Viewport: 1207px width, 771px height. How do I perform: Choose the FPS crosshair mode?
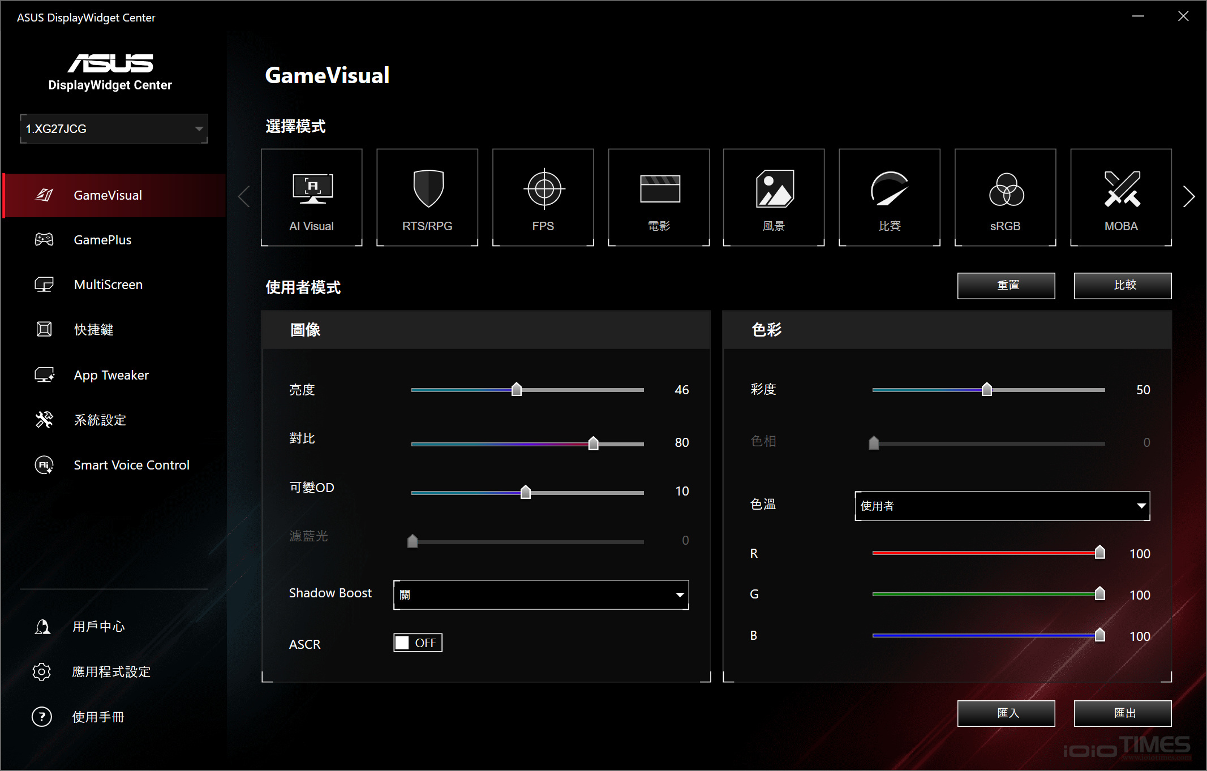point(543,196)
